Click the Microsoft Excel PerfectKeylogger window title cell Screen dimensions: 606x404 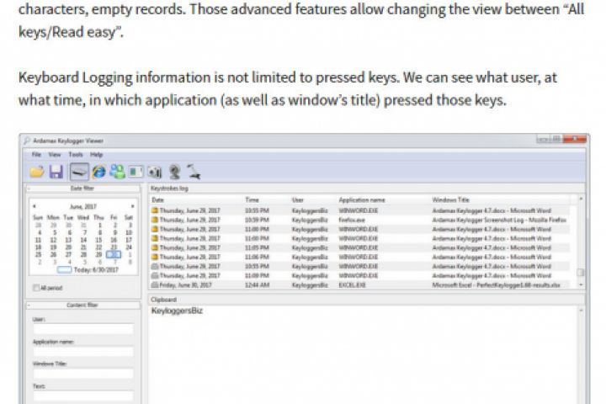click(496, 285)
